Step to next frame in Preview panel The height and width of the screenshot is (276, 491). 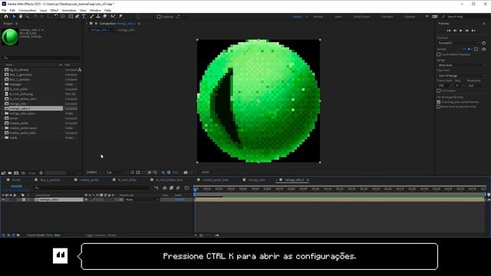pos(467,31)
